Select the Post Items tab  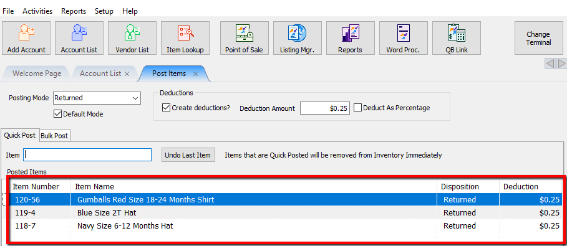click(x=169, y=73)
